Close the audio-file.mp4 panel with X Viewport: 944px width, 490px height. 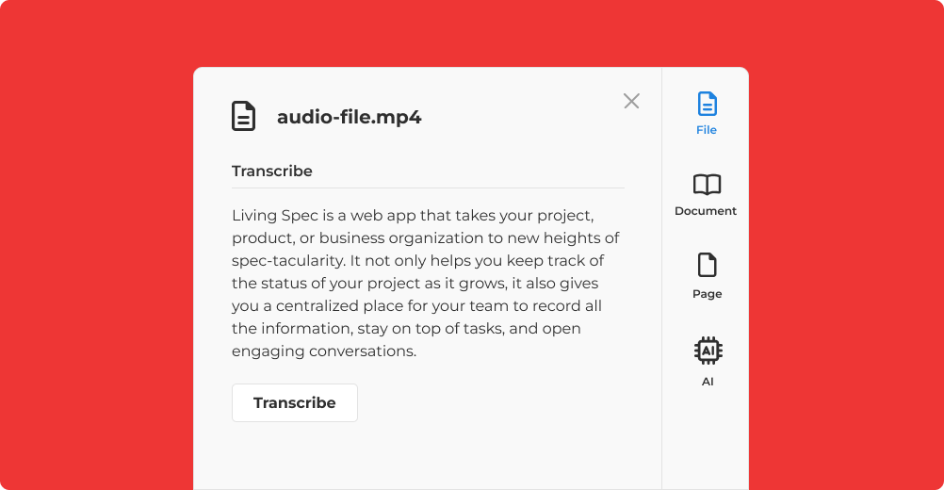(631, 101)
